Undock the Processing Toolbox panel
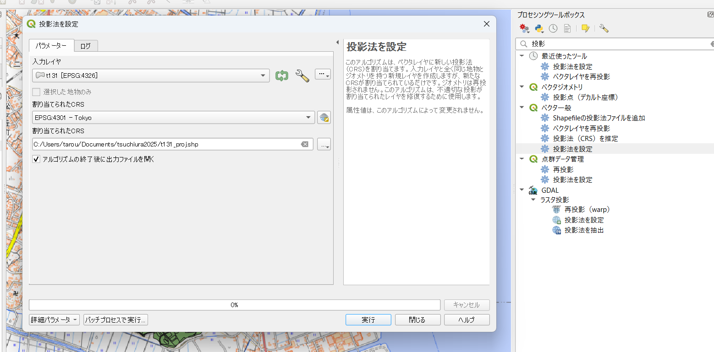 pyautogui.click(x=711, y=15)
